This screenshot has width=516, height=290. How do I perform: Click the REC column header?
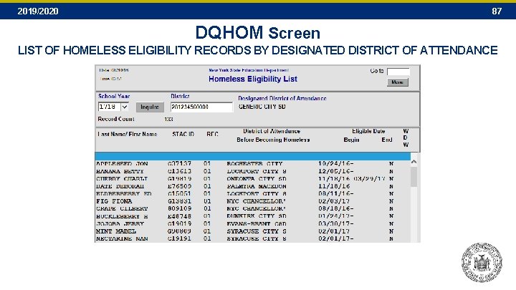[x=212, y=134]
